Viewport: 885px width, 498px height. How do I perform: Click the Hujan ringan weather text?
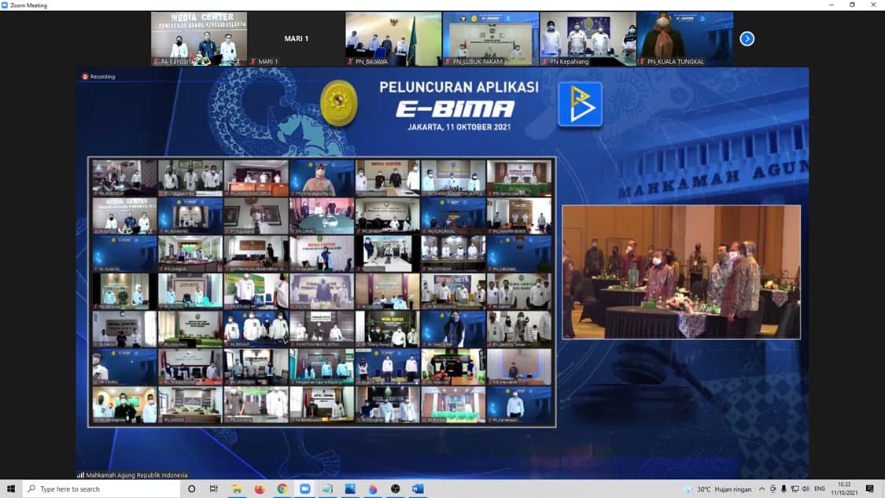pos(732,489)
